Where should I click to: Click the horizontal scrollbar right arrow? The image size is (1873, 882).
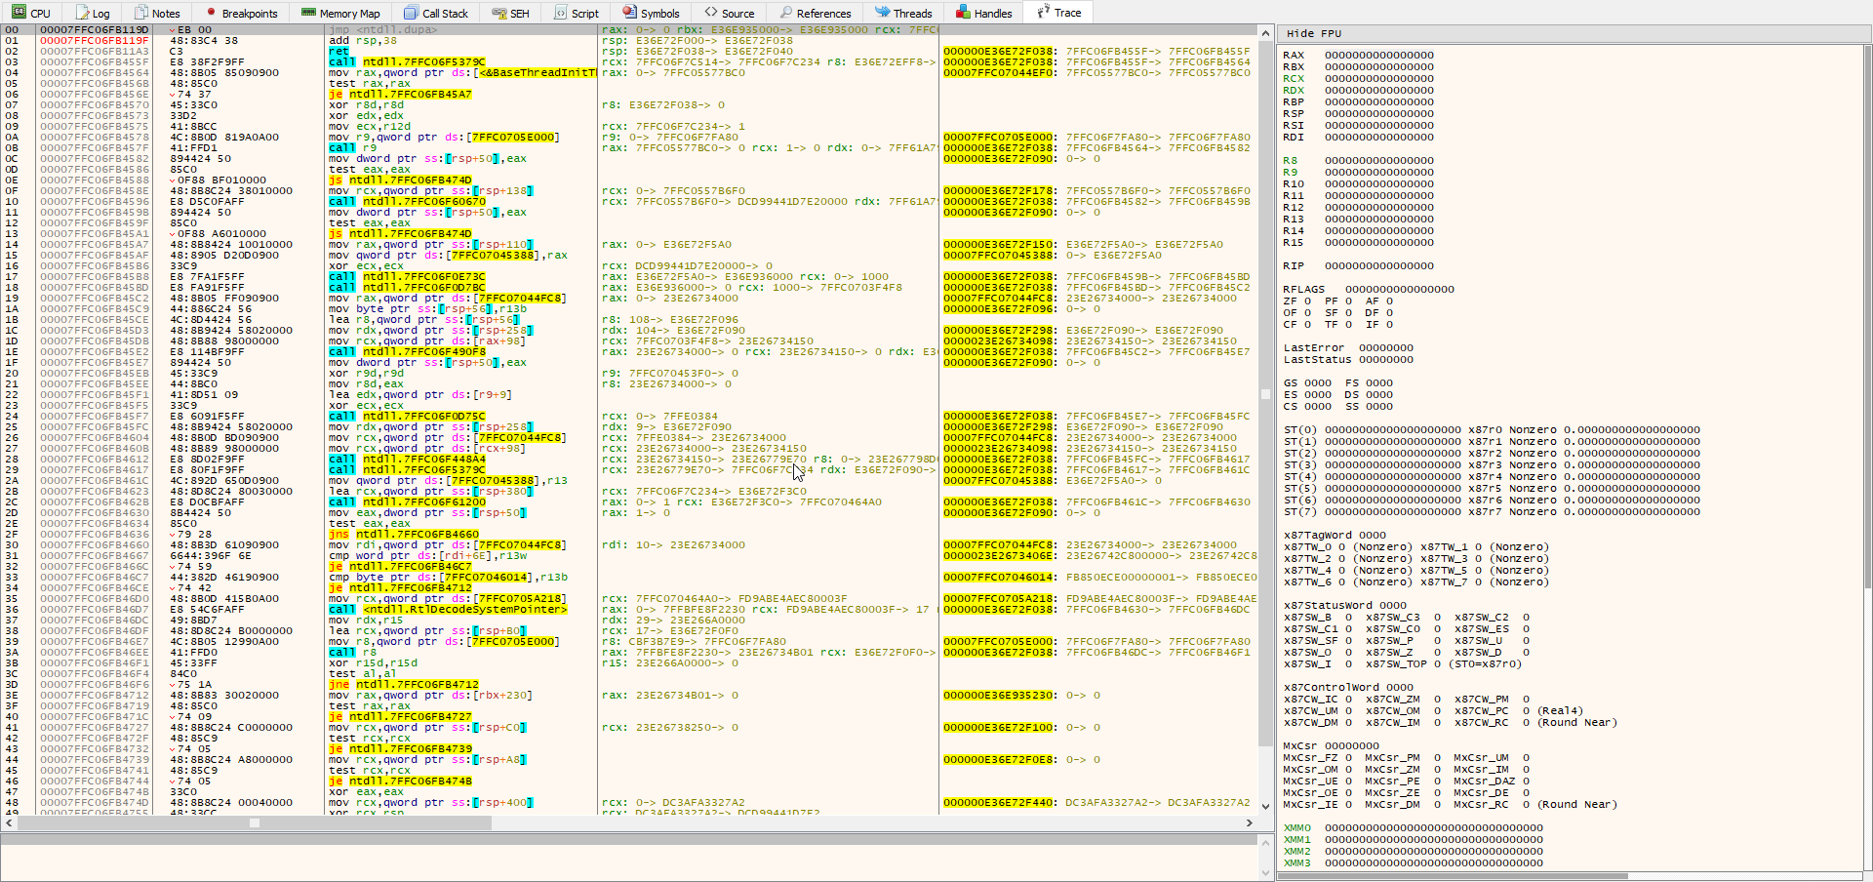(1250, 822)
